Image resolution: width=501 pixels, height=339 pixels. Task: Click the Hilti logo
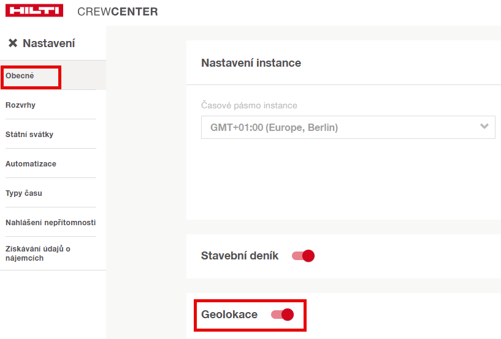pos(34,11)
